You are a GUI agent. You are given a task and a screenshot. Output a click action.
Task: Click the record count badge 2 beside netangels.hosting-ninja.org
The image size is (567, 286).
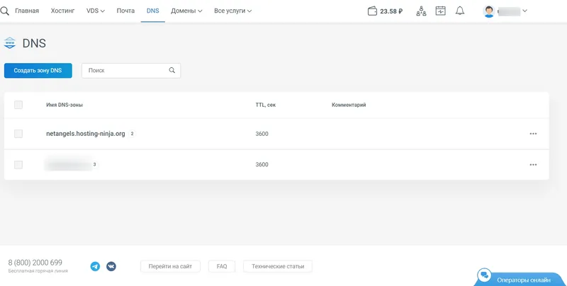click(x=132, y=134)
